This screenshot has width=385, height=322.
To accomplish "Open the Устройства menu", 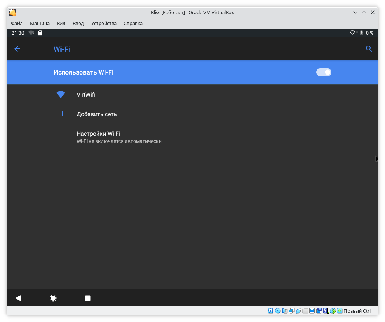I will pos(104,23).
